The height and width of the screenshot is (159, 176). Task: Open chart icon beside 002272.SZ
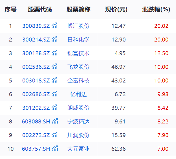point(54,135)
